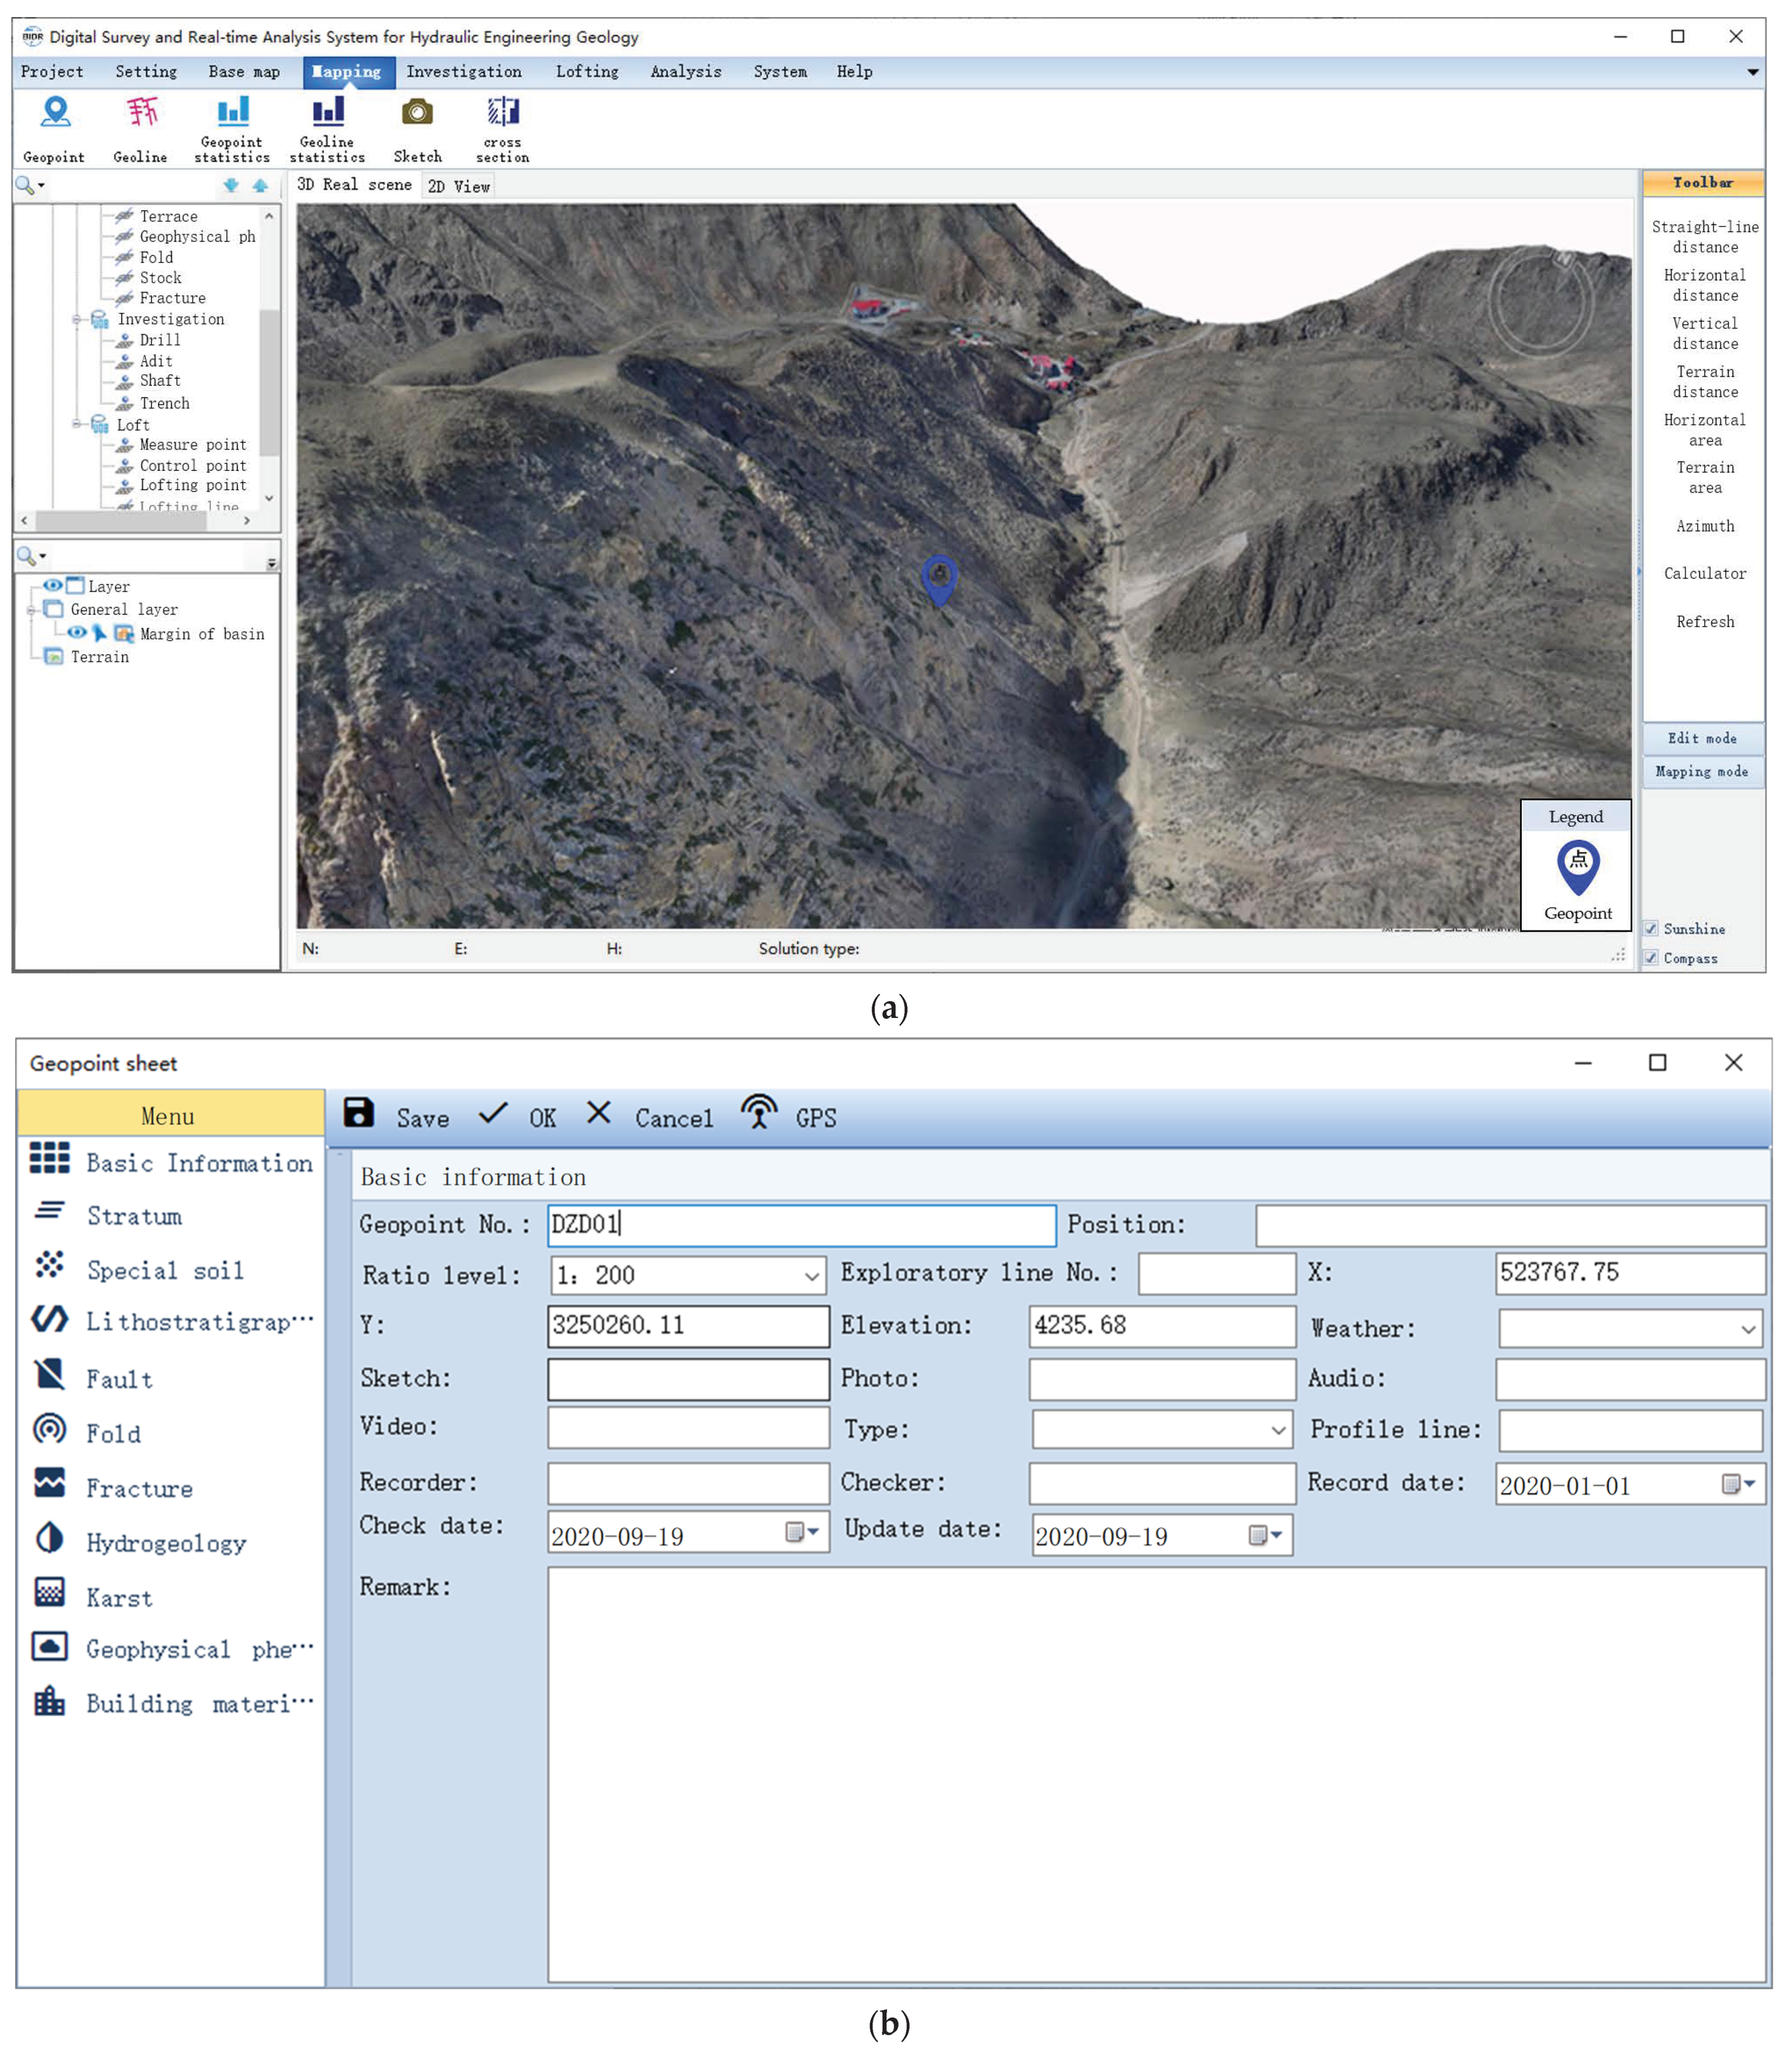The image size is (1792, 2058).
Task: Toggle visibility eye of Margin of basin
Action: coord(76,633)
